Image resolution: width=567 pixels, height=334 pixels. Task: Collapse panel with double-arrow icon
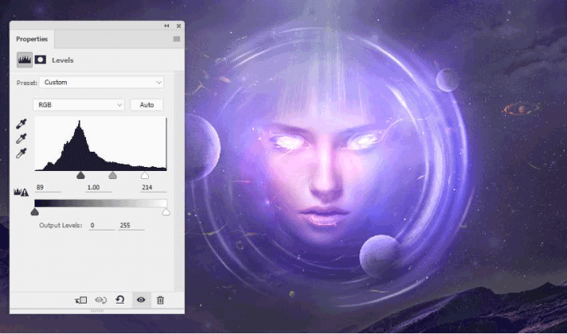pos(166,26)
